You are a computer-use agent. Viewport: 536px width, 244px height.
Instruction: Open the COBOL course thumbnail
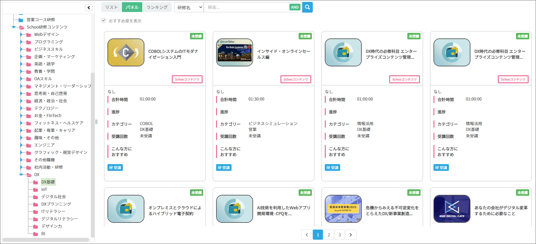(x=126, y=52)
